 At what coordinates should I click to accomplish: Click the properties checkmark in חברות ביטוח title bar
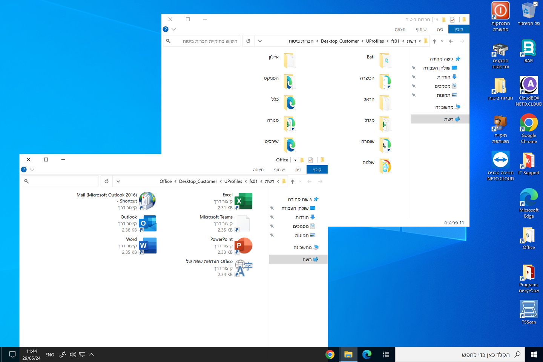coord(452,20)
